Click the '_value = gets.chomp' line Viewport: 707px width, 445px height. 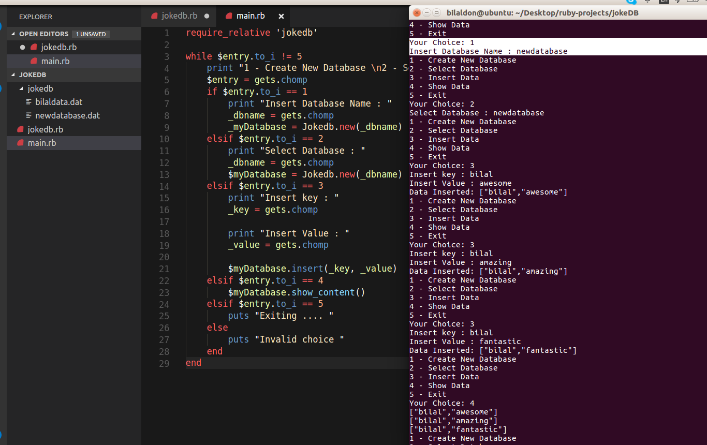[x=278, y=245]
